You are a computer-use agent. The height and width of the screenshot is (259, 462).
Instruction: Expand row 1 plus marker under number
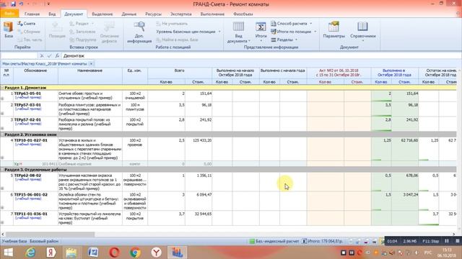[x=2, y=99]
